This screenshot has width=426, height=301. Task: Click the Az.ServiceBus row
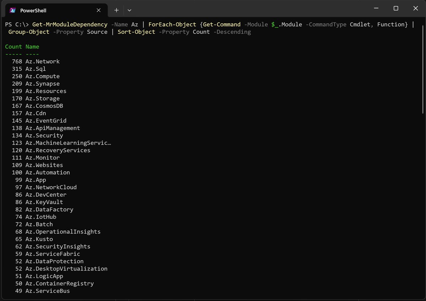coord(43,291)
